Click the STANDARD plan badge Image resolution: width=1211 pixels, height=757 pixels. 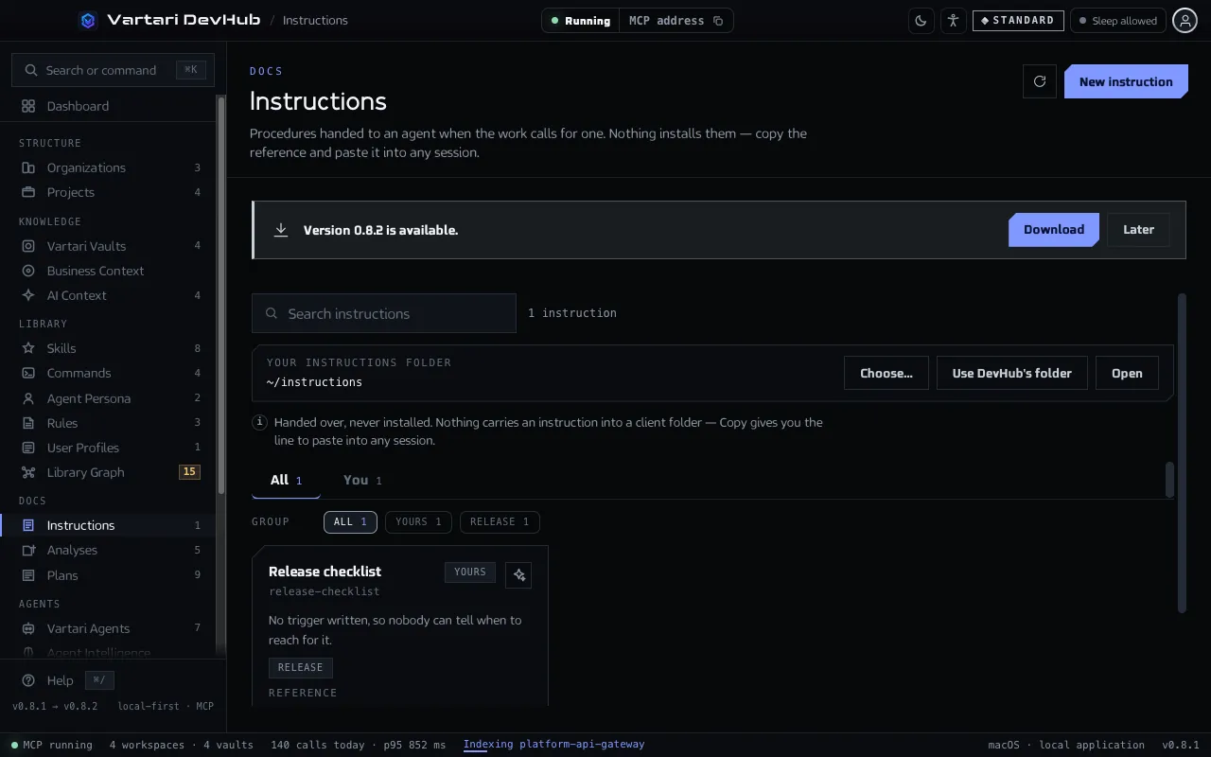click(1018, 21)
